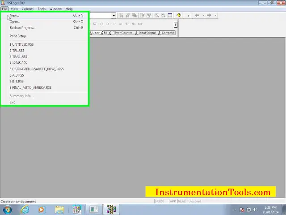The width and height of the screenshot is (286, 215).
Task: Click the output latch instruction icon
Action: 120,24
